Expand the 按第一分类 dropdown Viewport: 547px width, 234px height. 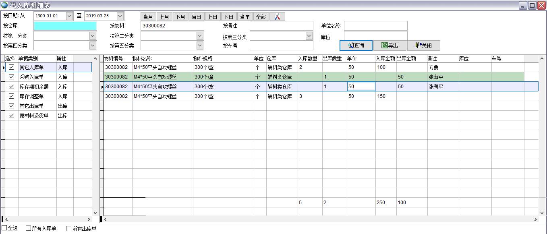click(x=93, y=36)
